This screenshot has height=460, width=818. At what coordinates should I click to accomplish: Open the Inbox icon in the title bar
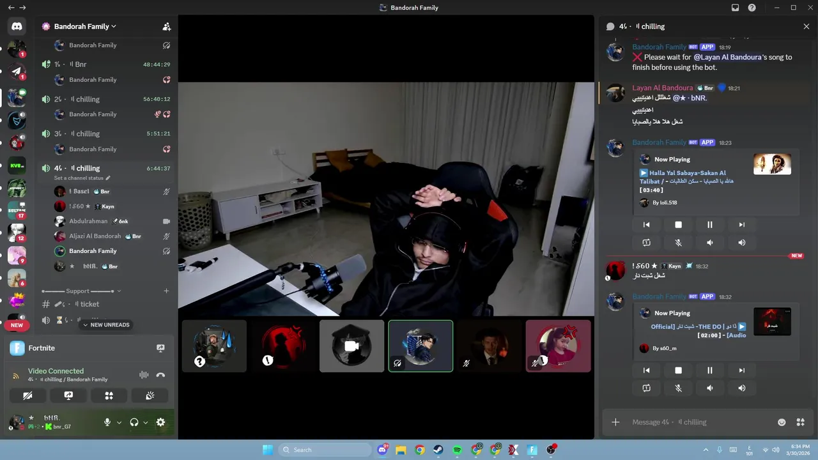tap(735, 8)
